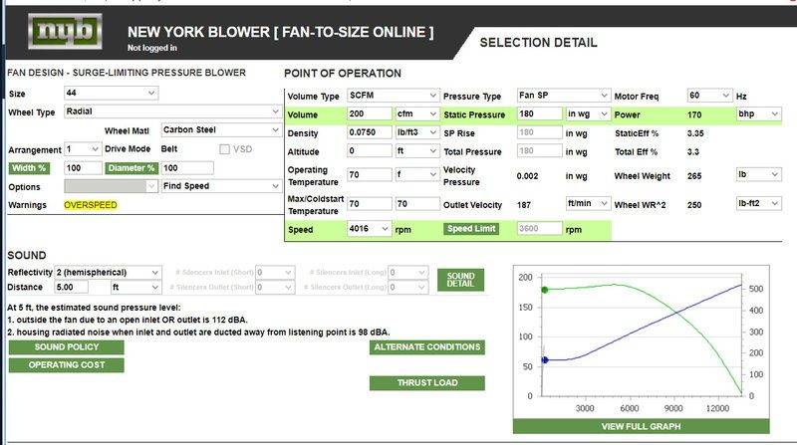Open the Motor Freq dropdown
Screen dimensions: 797x445
point(709,96)
